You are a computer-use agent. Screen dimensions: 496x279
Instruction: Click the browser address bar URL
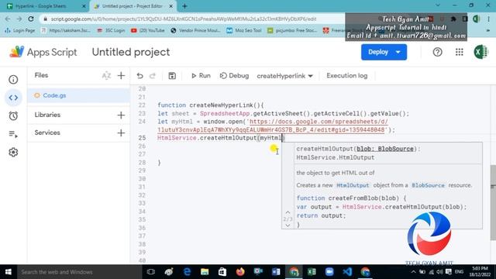184,19
